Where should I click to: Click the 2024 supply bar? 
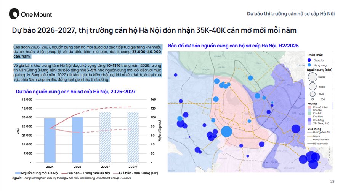[50, 140]
